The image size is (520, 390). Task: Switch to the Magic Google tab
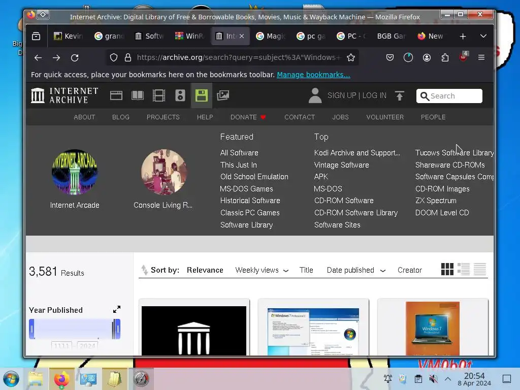pyautogui.click(x=271, y=36)
